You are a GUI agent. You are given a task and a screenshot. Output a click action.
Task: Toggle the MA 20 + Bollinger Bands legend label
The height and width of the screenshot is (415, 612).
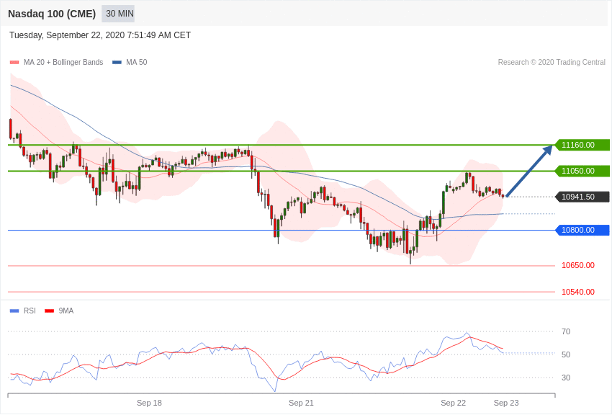[x=63, y=63]
